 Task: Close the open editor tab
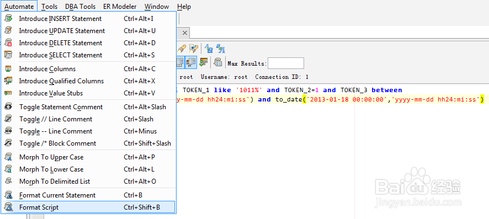pyautogui.click(x=185, y=33)
